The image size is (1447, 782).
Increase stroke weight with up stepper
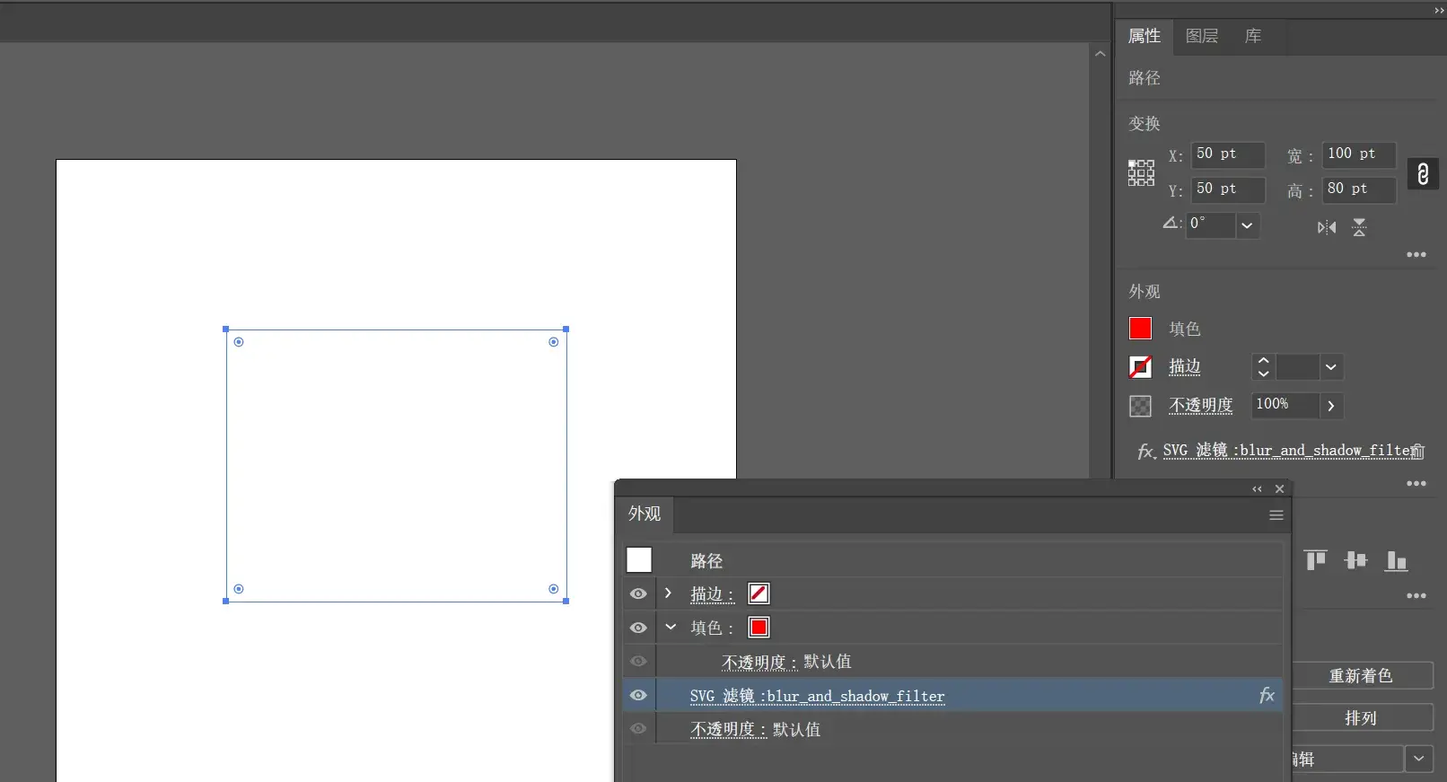coord(1263,361)
